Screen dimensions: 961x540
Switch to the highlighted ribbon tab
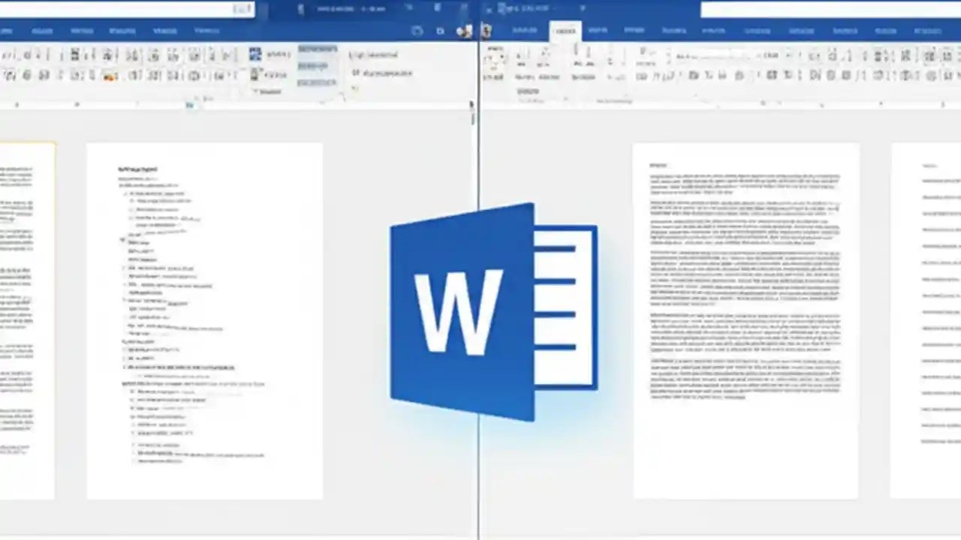pos(565,31)
